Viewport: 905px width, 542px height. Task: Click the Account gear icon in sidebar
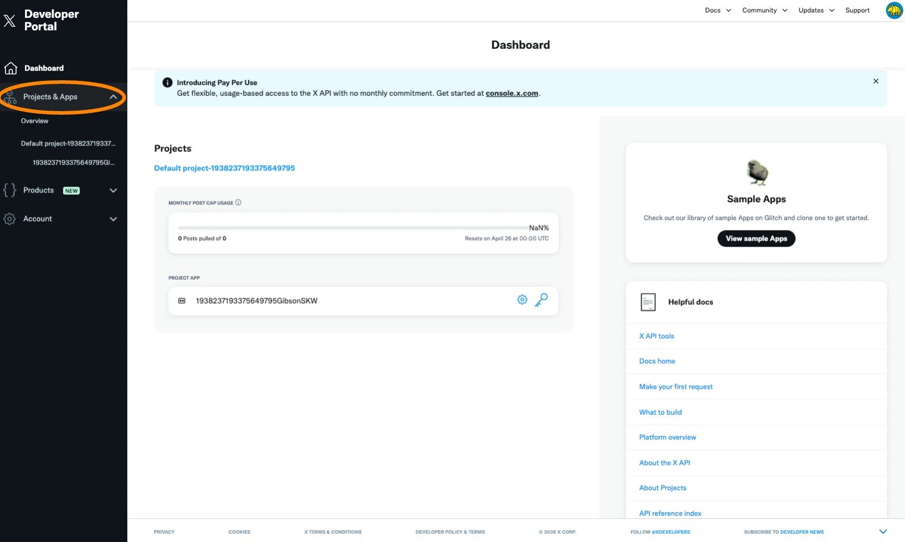(10, 219)
